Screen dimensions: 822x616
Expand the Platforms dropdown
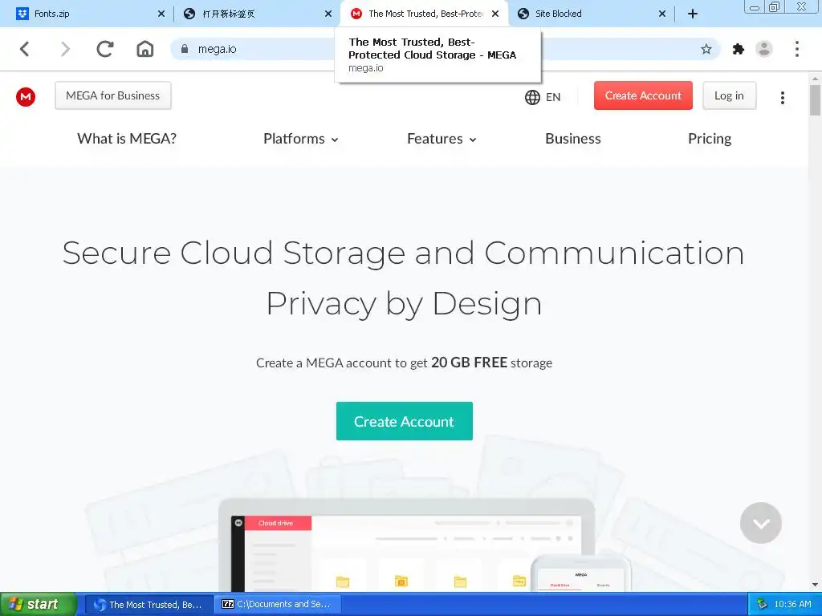[x=301, y=139]
